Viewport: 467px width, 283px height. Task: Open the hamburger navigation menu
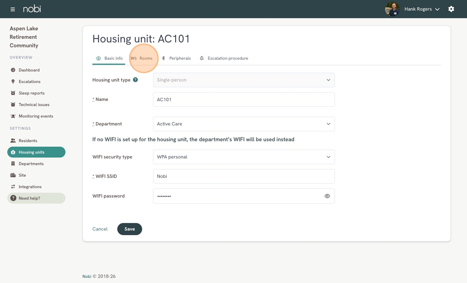[13, 9]
